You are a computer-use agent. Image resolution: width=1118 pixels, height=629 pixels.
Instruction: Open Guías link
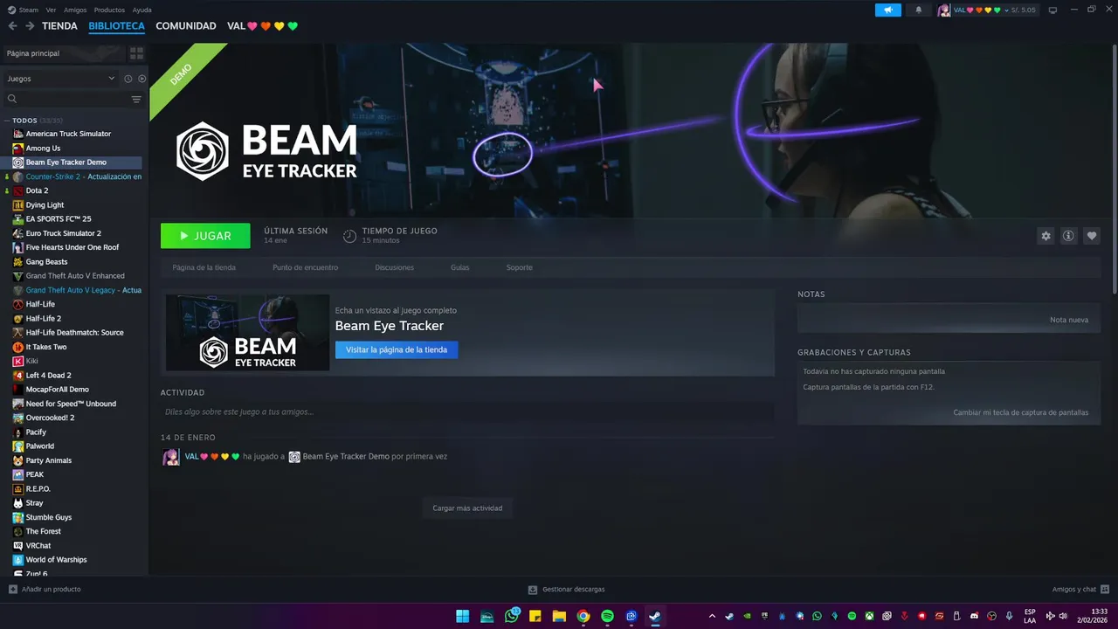click(459, 267)
